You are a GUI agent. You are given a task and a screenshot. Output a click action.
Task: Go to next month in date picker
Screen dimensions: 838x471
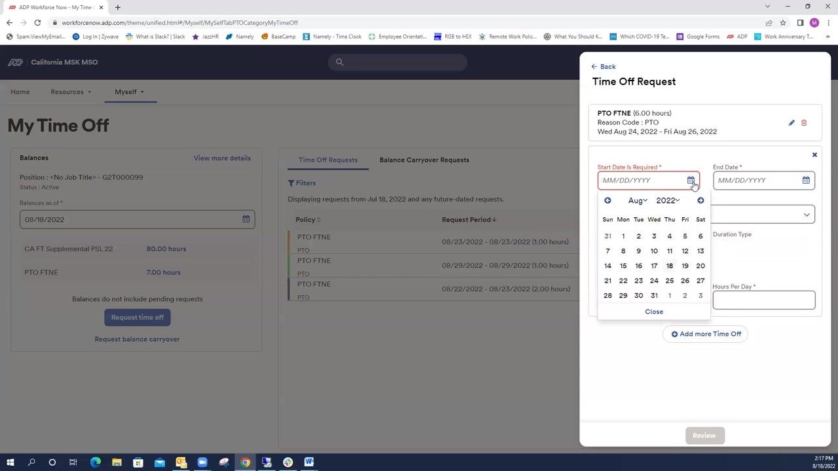point(701,201)
